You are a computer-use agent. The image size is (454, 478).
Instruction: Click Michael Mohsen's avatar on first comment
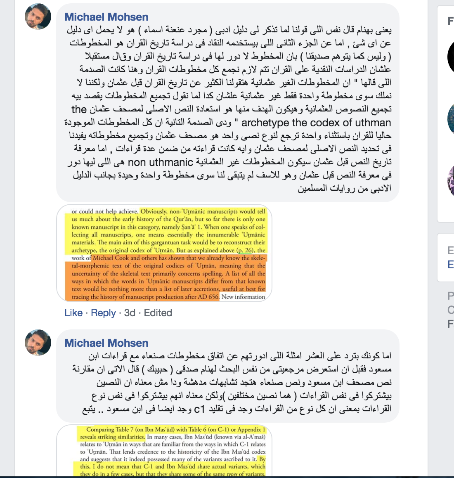pyautogui.click(x=38, y=17)
